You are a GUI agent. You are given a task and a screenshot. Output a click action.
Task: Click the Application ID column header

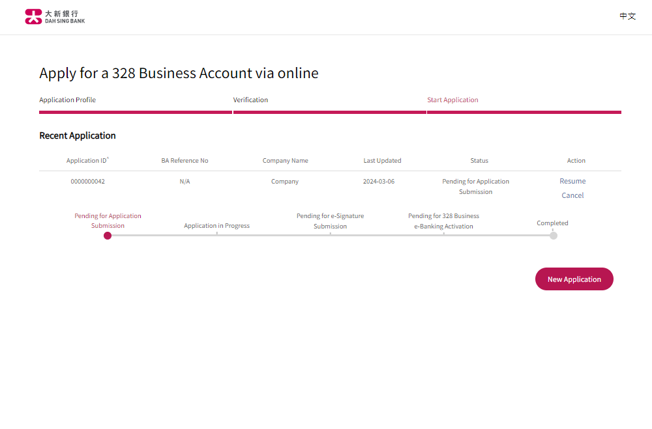pyautogui.click(x=87, y=161)
